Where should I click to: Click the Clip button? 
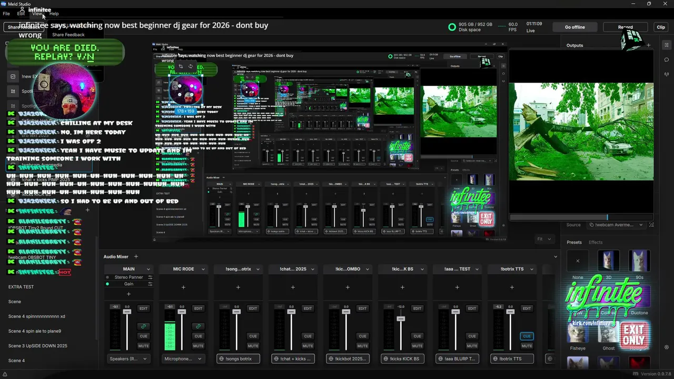pos(661,27)
